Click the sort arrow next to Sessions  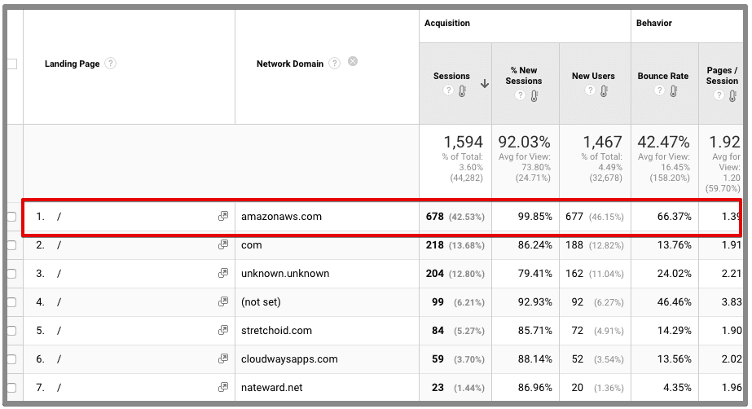pos(485,83)
